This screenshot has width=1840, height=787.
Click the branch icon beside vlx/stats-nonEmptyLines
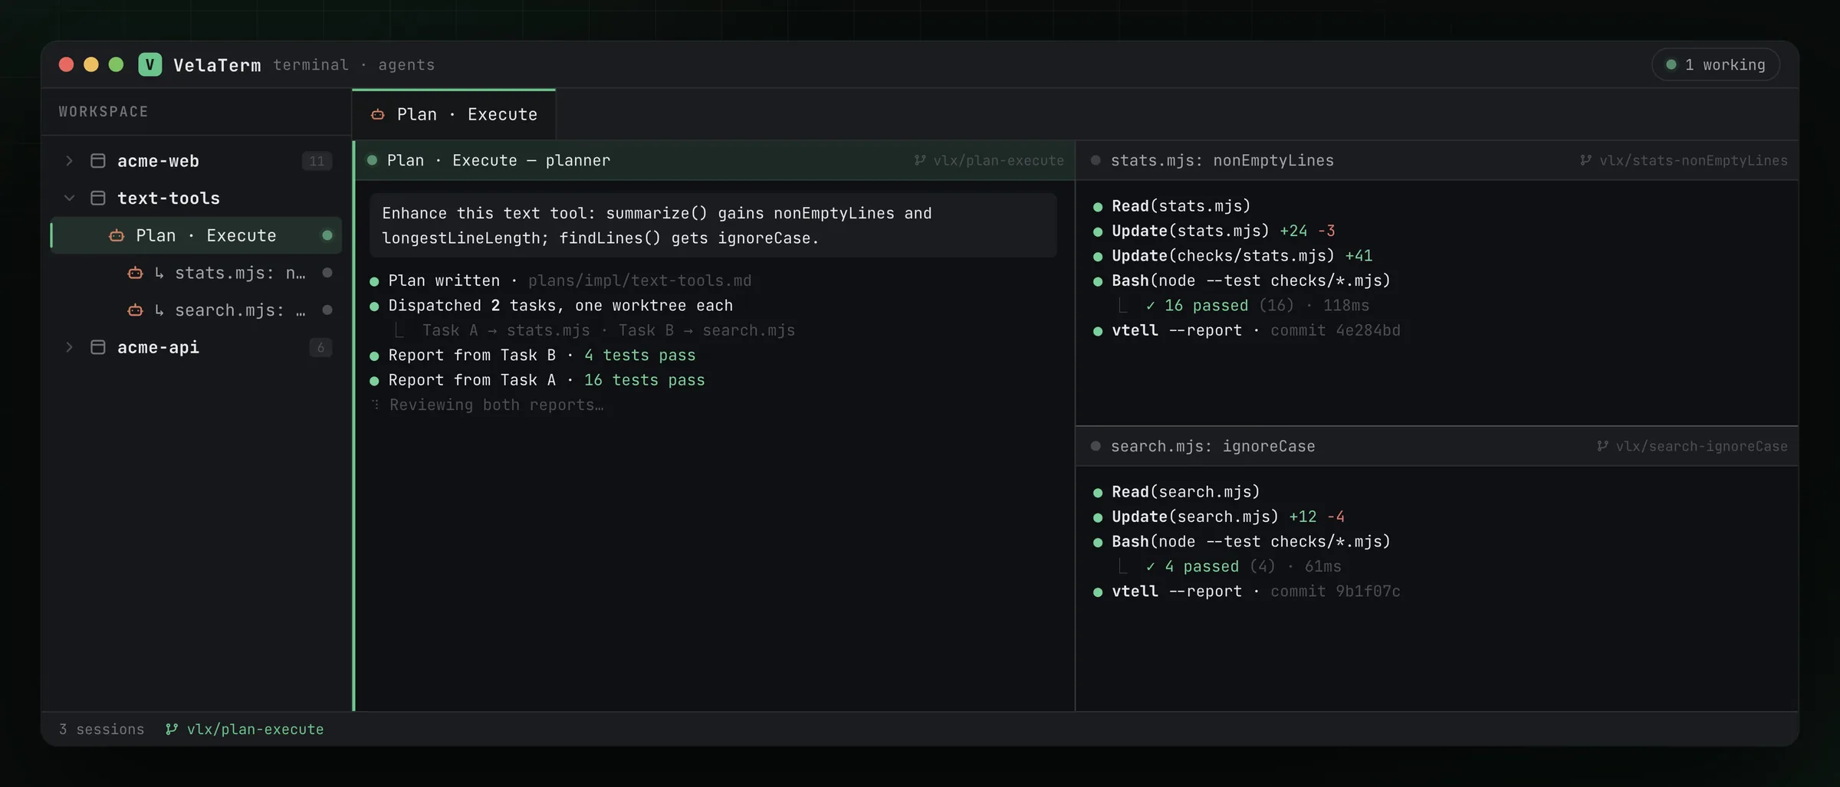pos(1585,160)
